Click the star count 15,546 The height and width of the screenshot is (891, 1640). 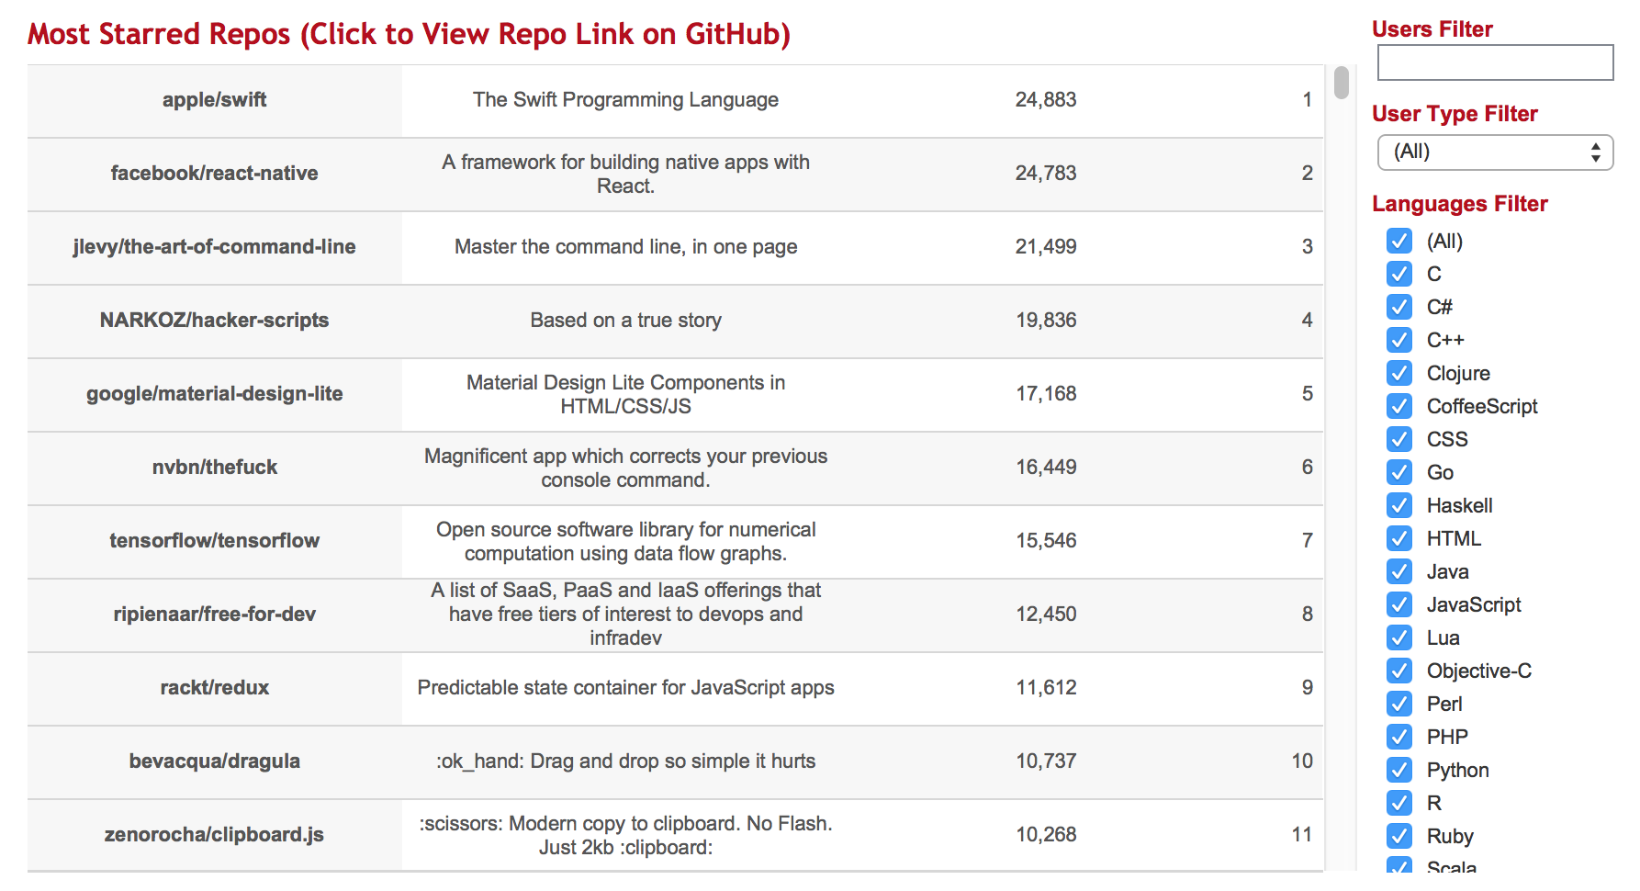pos(1046,540)
